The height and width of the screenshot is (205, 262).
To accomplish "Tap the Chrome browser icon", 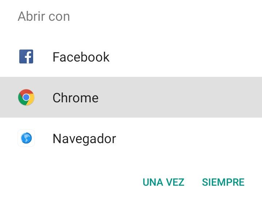I will point(26,97).
